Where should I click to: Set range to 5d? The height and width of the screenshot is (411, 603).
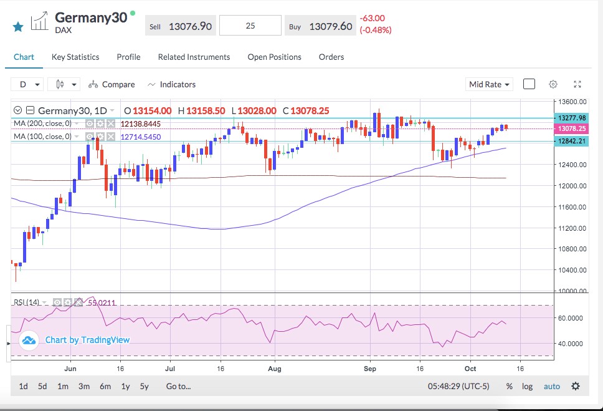coord(42,386)
